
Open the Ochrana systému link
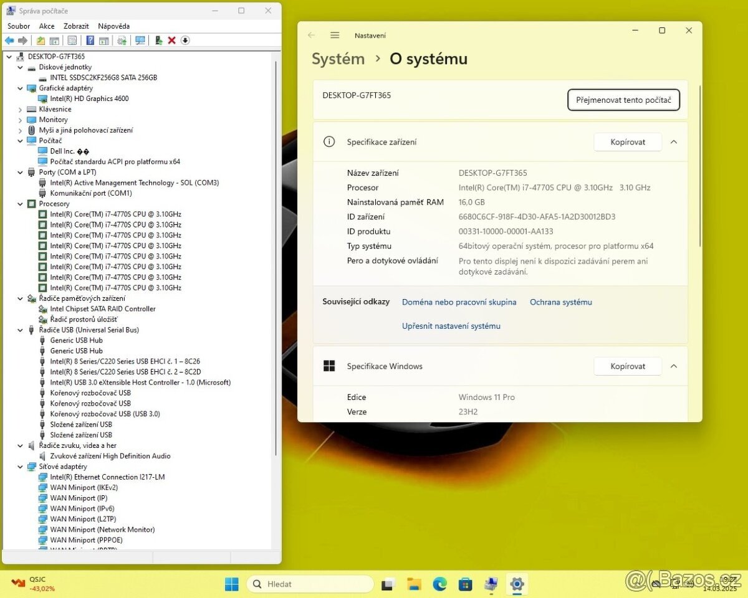(x=560, y=302)
